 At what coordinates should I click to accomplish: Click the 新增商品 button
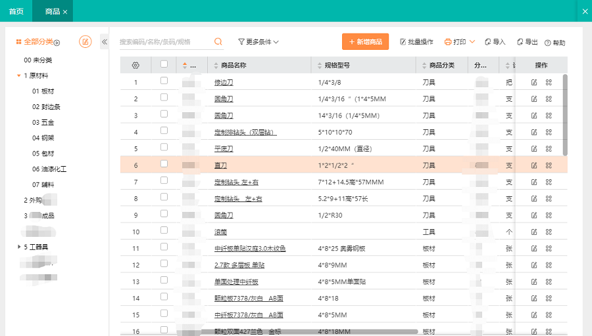click(365, 41)
